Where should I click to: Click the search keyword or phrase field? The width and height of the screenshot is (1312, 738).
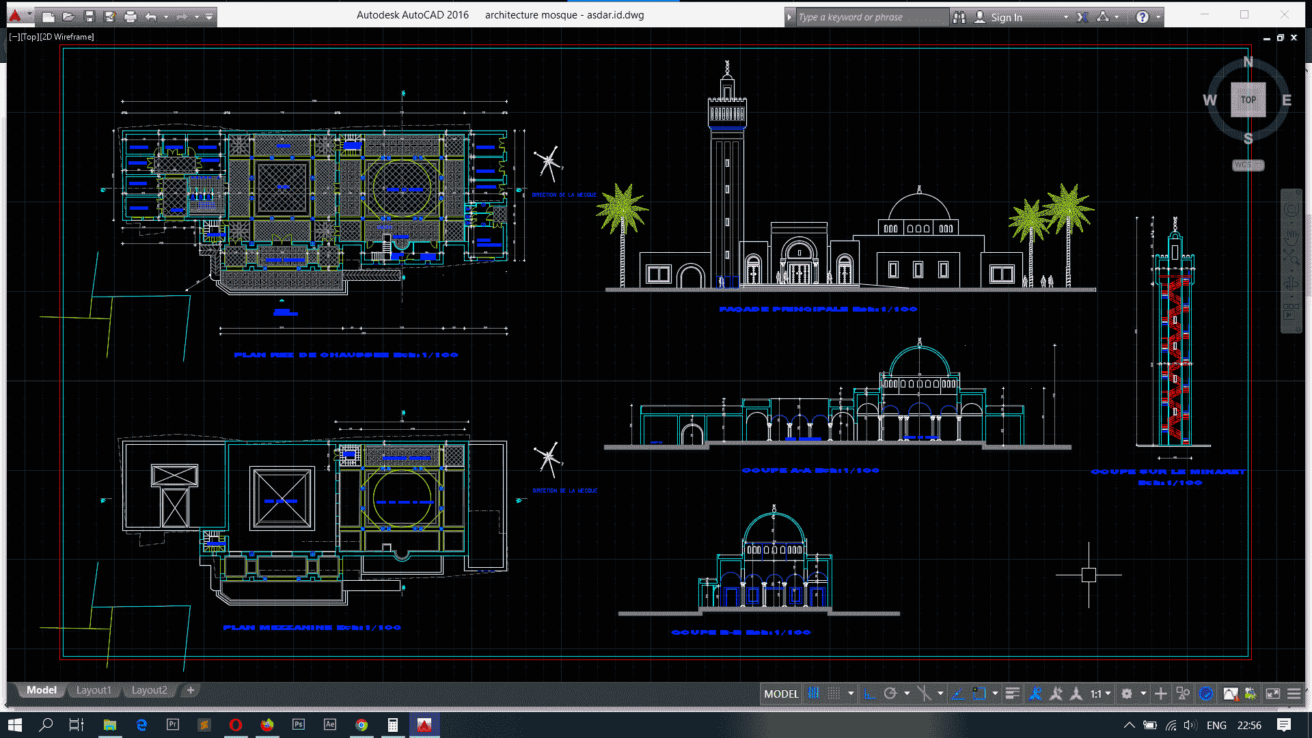873,17
